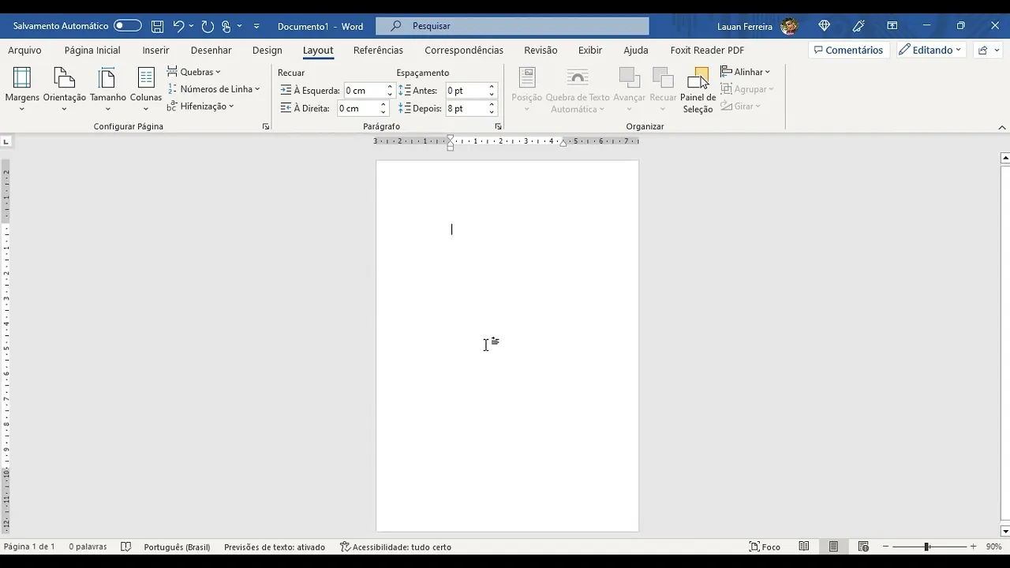Open the Painel de Seleção

[698, 91]
